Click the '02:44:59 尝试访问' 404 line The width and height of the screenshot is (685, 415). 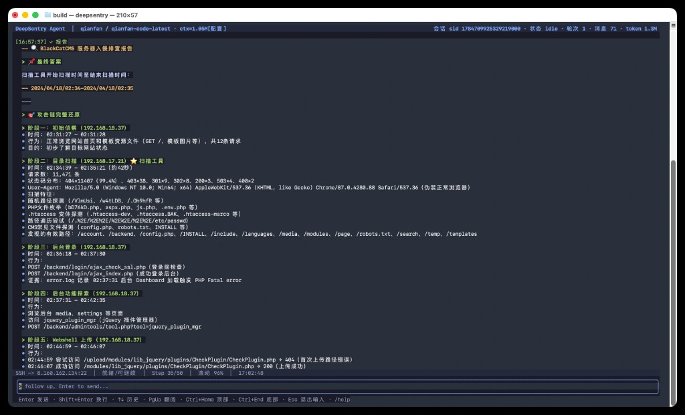point(190,360)
